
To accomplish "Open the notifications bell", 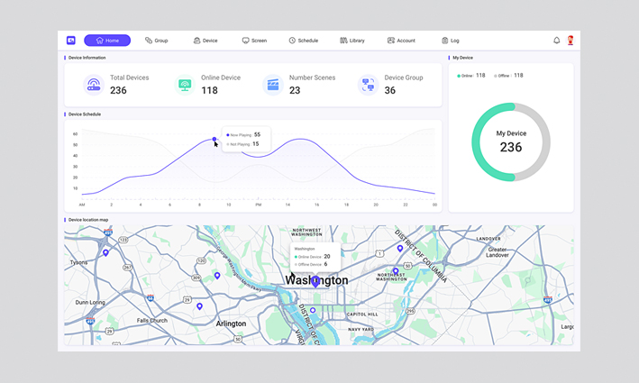I will [x=556, y=41].
